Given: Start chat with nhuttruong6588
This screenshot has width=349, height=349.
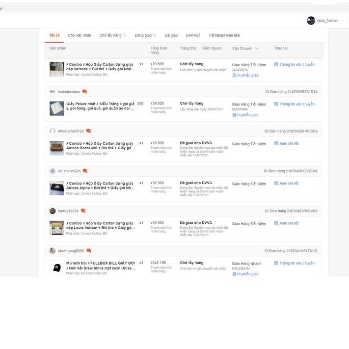Looking at the screenshot, I should point(88,251).
